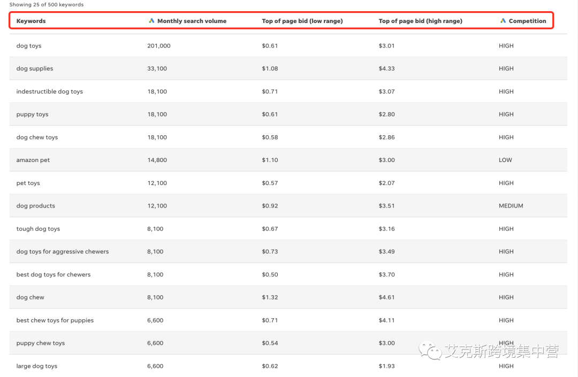
Task: Sort by the Keywords column header
Action: coord(31,21)
